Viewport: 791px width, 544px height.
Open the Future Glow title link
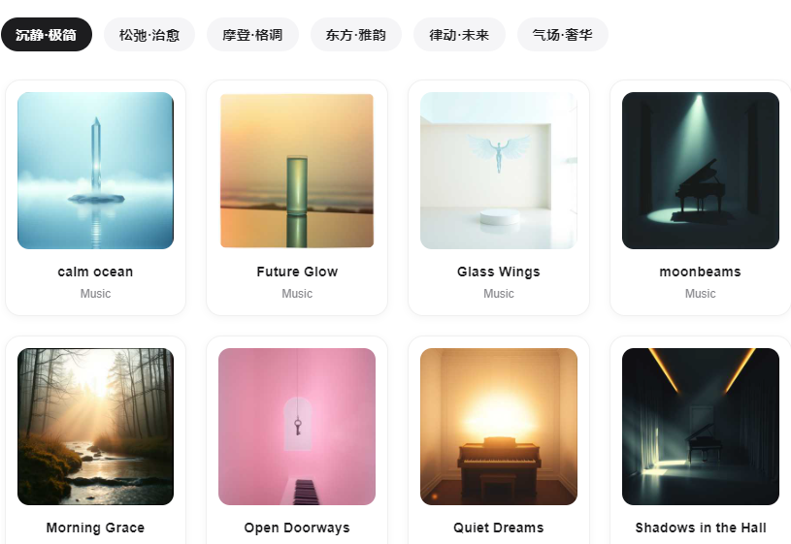tap(297, 272)
